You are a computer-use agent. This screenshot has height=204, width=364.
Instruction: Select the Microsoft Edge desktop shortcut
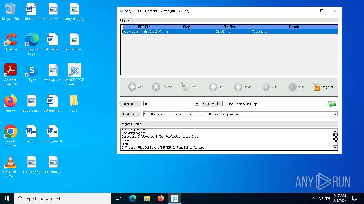(32, 44)
